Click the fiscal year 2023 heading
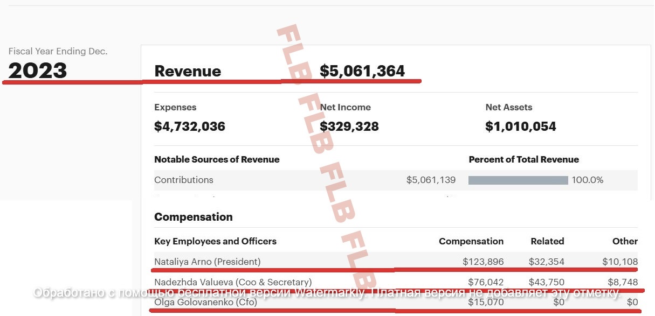The width and height of the screenshot is (655, 316). (x=38, y=71)
